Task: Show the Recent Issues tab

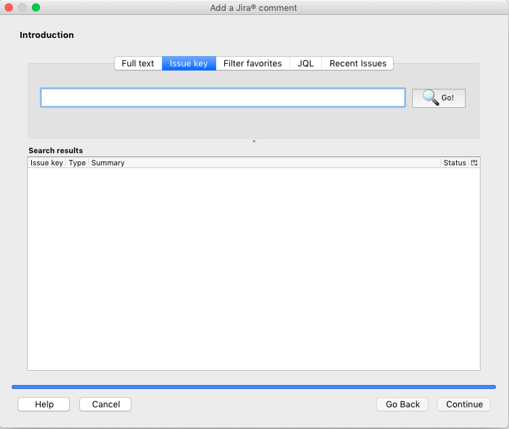Action: [x=358, y=63]
